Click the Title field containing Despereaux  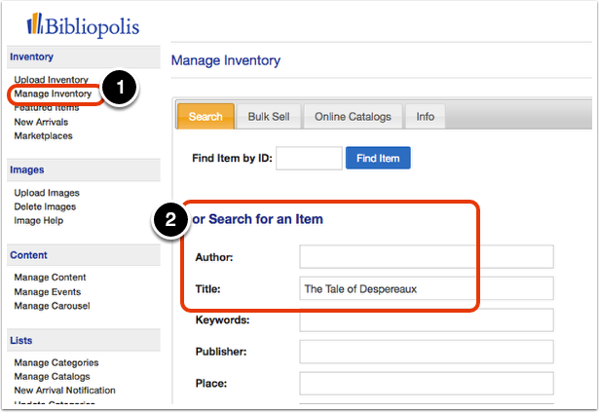coord(427,288)
